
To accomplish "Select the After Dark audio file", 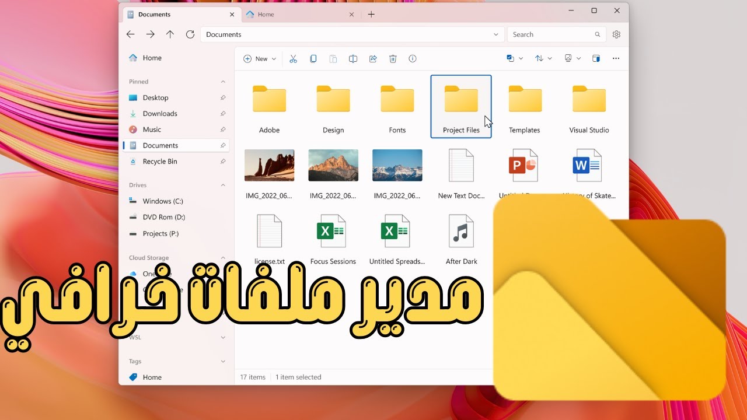I will point(461,239).
